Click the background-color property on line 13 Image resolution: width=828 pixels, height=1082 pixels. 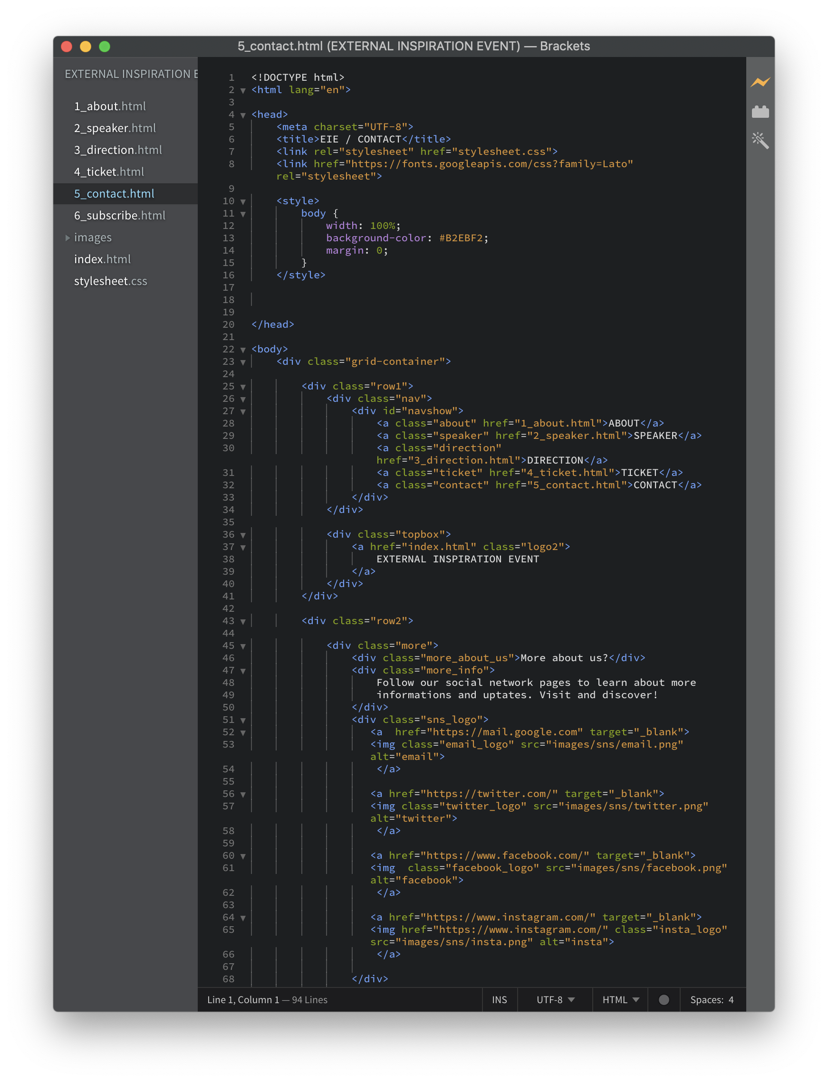[375, 238]
